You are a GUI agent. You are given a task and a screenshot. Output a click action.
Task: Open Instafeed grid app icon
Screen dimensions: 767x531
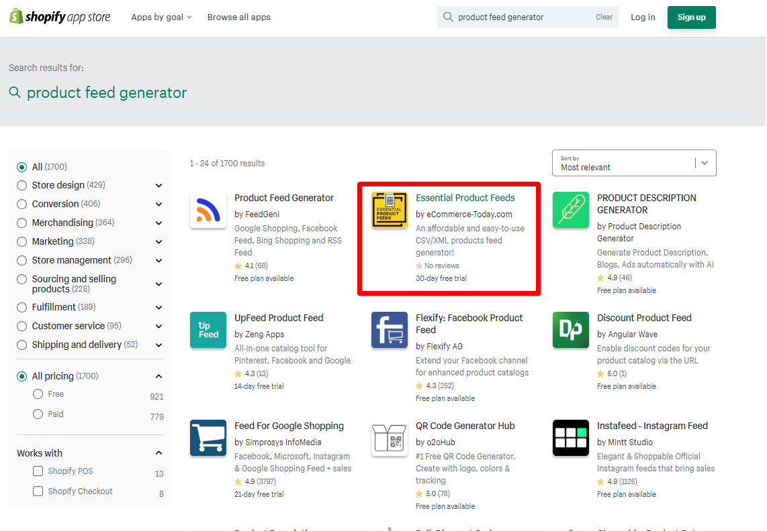point(571,438)
